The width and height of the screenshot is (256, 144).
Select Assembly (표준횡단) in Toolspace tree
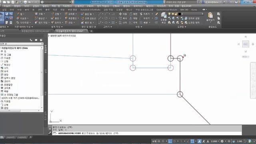pyautogui.click(x=8, y=85)
